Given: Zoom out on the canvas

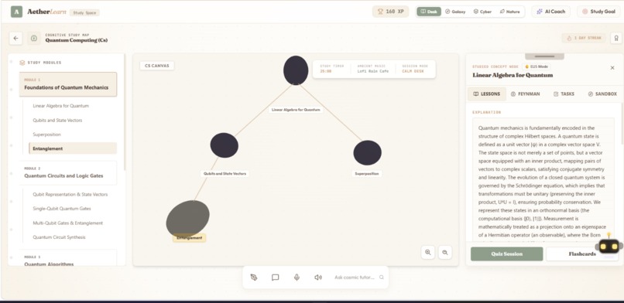Looking at the screenshot, I should pos(445,252).
